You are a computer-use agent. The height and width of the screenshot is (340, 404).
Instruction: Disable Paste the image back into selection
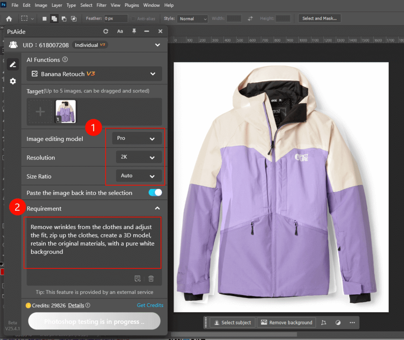click(155, 193)
